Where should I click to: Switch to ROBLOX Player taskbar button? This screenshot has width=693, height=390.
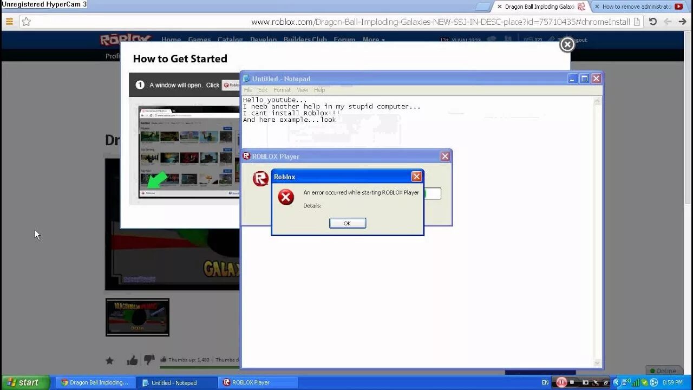coord(257,382)
